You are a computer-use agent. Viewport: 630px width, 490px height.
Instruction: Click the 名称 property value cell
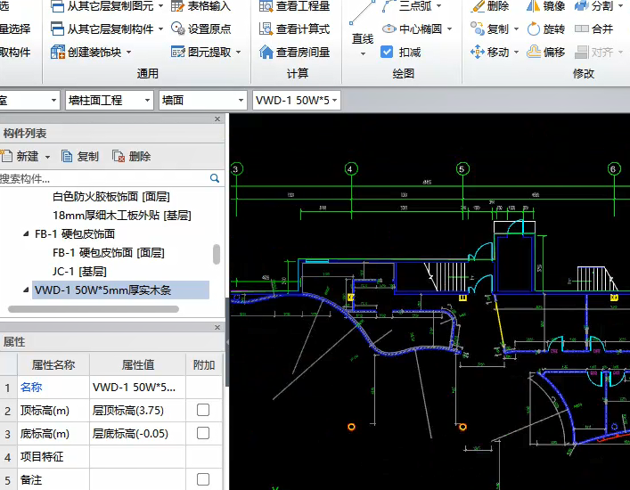pos(137,388)
